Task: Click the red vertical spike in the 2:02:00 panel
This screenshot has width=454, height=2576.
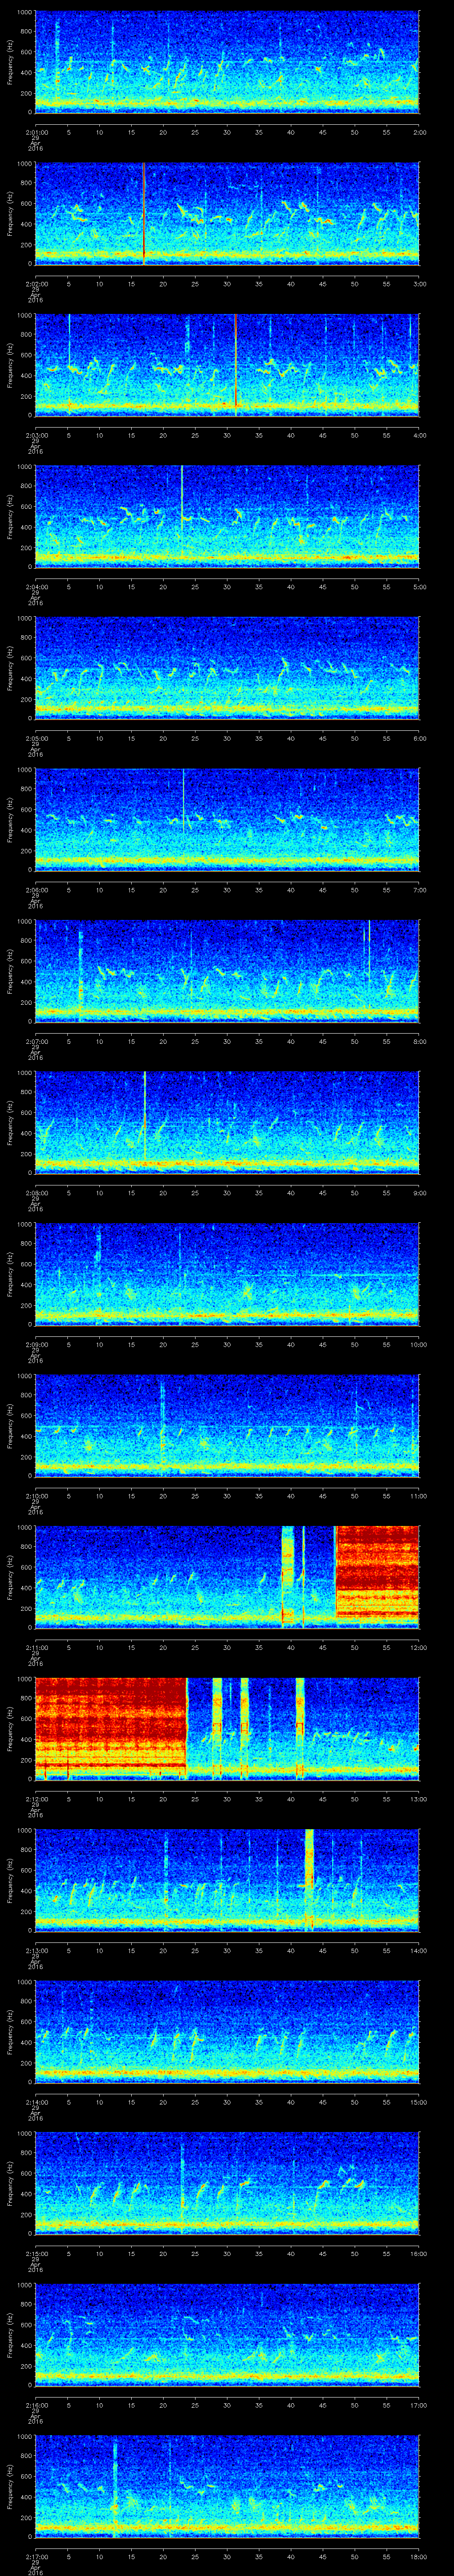Action: (x=144, y=213)
